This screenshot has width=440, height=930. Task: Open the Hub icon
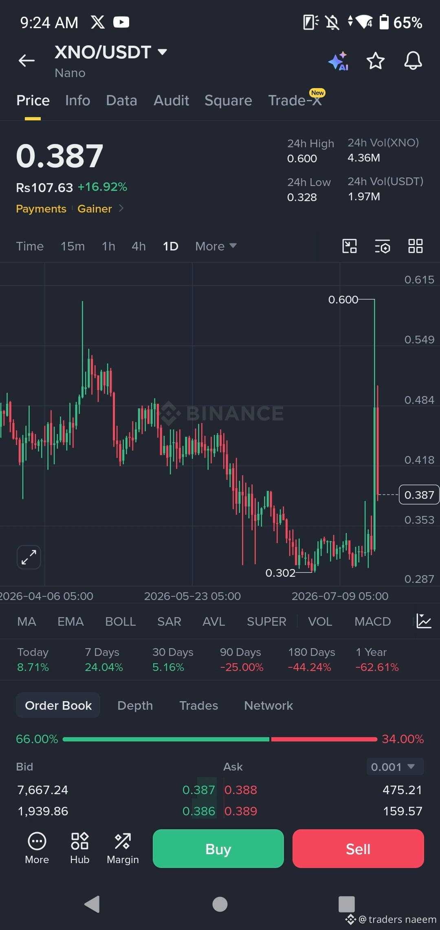click(80, 848)
